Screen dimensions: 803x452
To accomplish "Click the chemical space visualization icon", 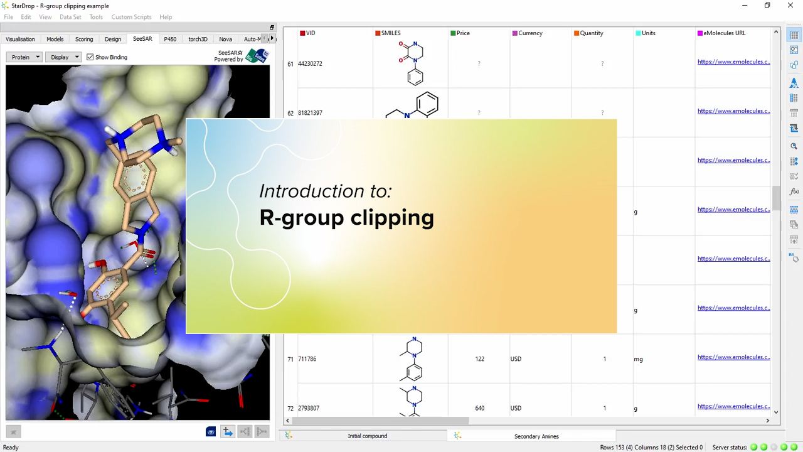I will tap(794, 64).
